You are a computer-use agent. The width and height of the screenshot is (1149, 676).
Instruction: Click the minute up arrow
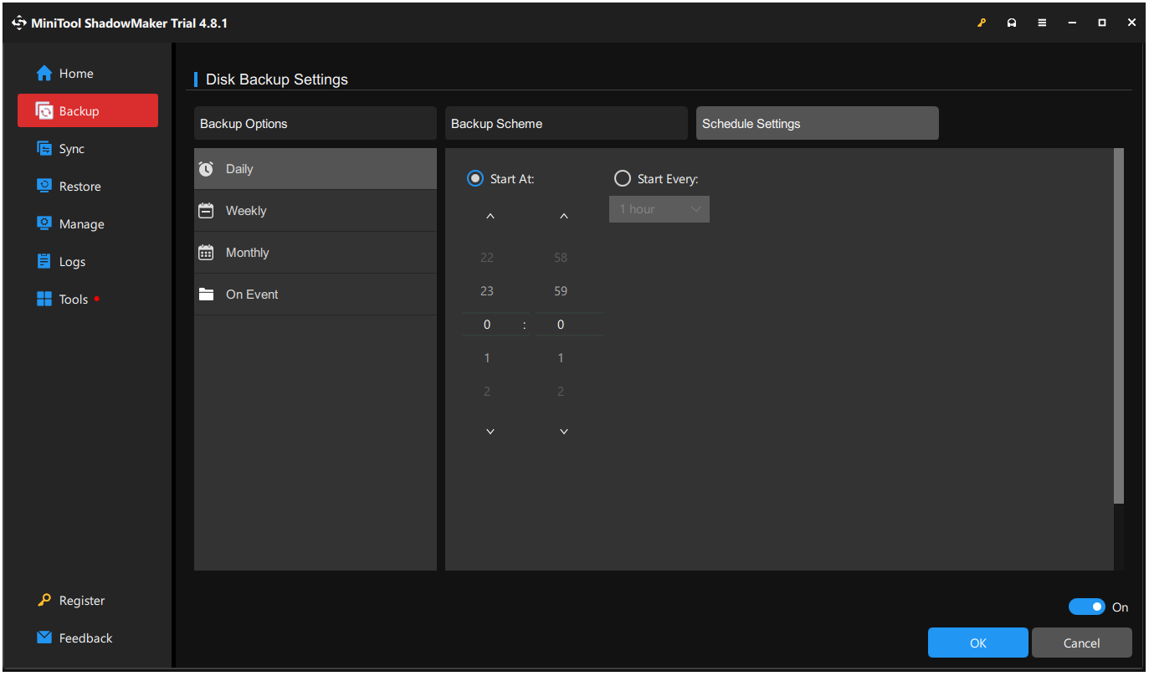[564, 217]
